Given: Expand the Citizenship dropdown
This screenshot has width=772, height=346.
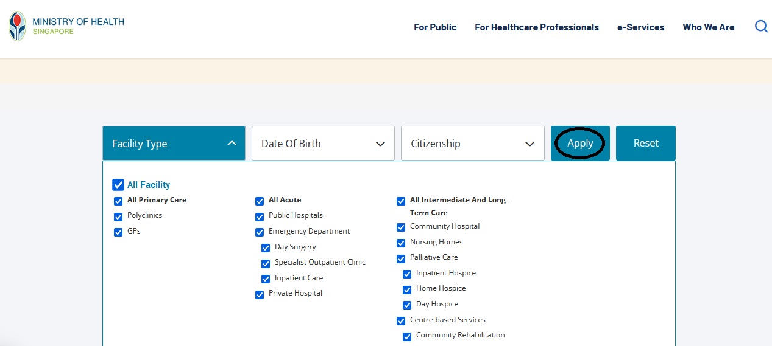Looking at the screenshot, I should pyautogui.click(x=472, y=144).
